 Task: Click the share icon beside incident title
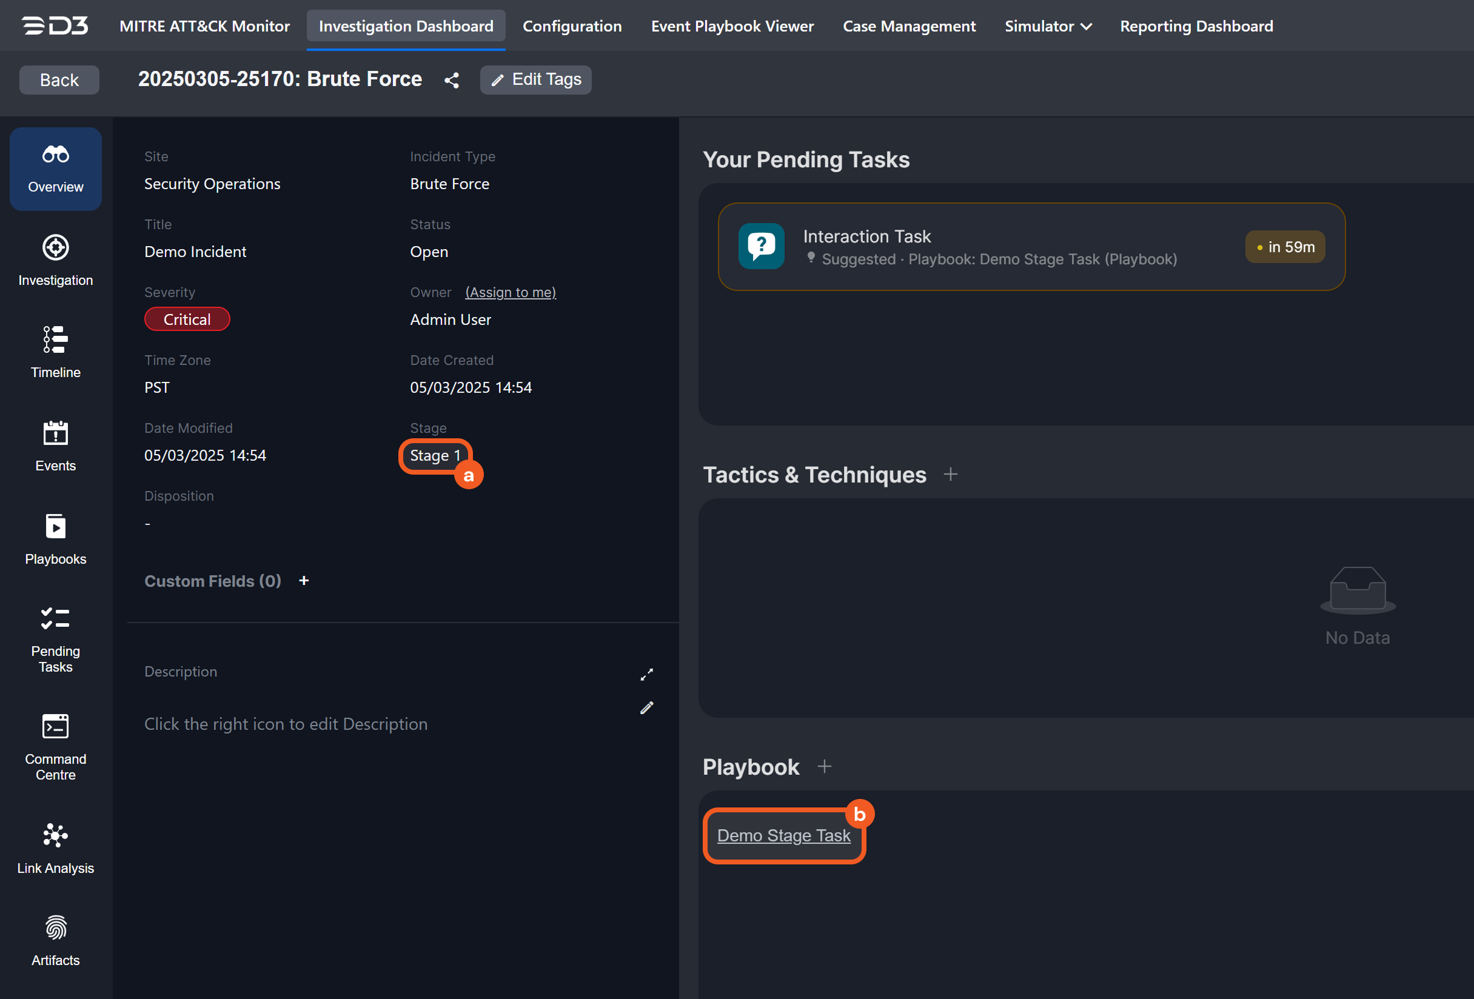click(452, 80)
